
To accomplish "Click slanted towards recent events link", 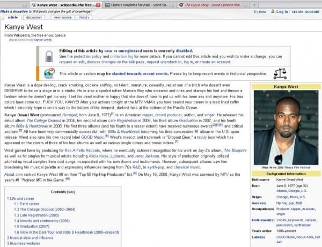I will click(140, 73).
